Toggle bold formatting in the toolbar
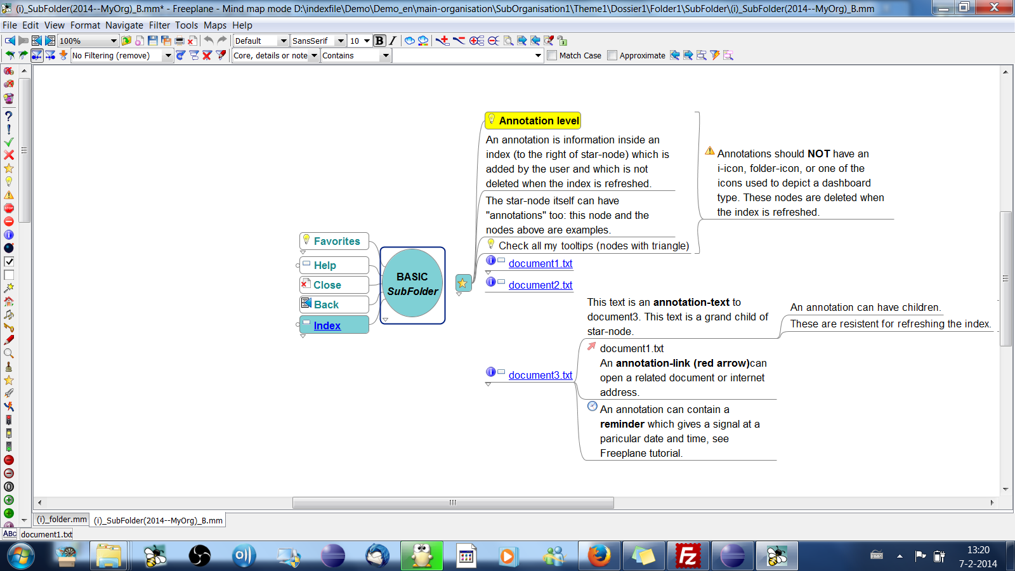The width and height of the screenshot is (1015, 571). tap(379, 41)
